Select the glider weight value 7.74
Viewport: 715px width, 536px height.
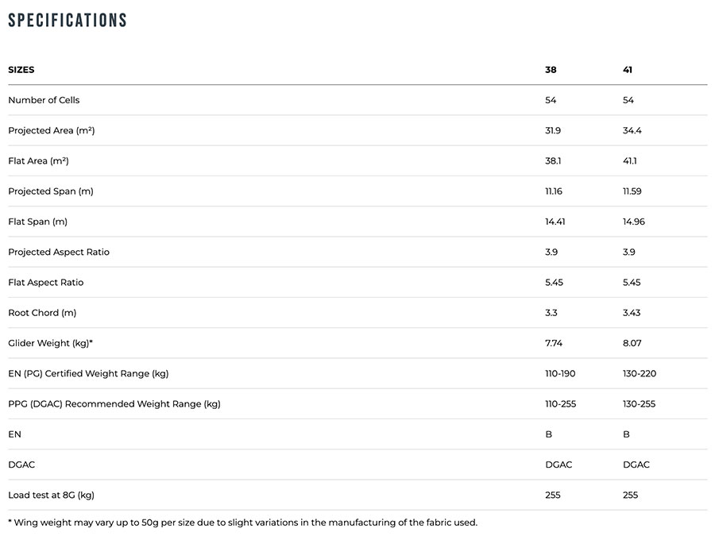click(x=554, y=343)
